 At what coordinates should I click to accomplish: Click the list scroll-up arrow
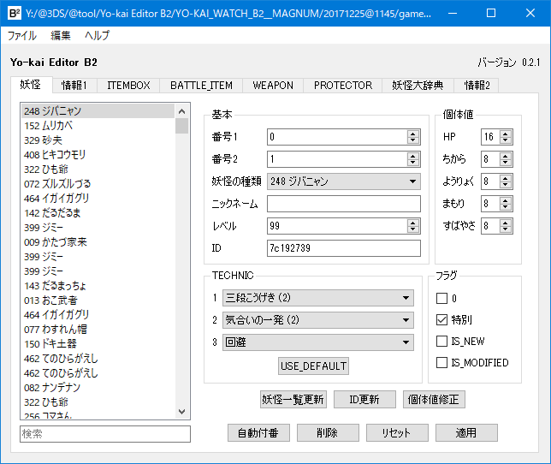181,111
